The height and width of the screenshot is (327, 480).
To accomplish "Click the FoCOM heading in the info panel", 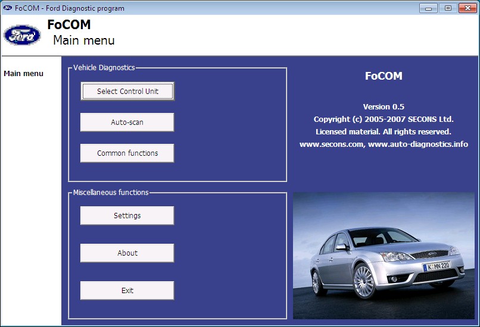I will coord(384,76).
